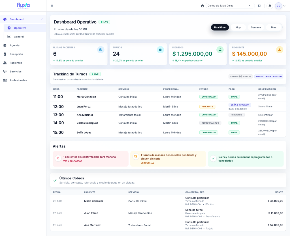The image size is (290, 236).
Task: Open Agenda in the sidebar
Action: 23,45
